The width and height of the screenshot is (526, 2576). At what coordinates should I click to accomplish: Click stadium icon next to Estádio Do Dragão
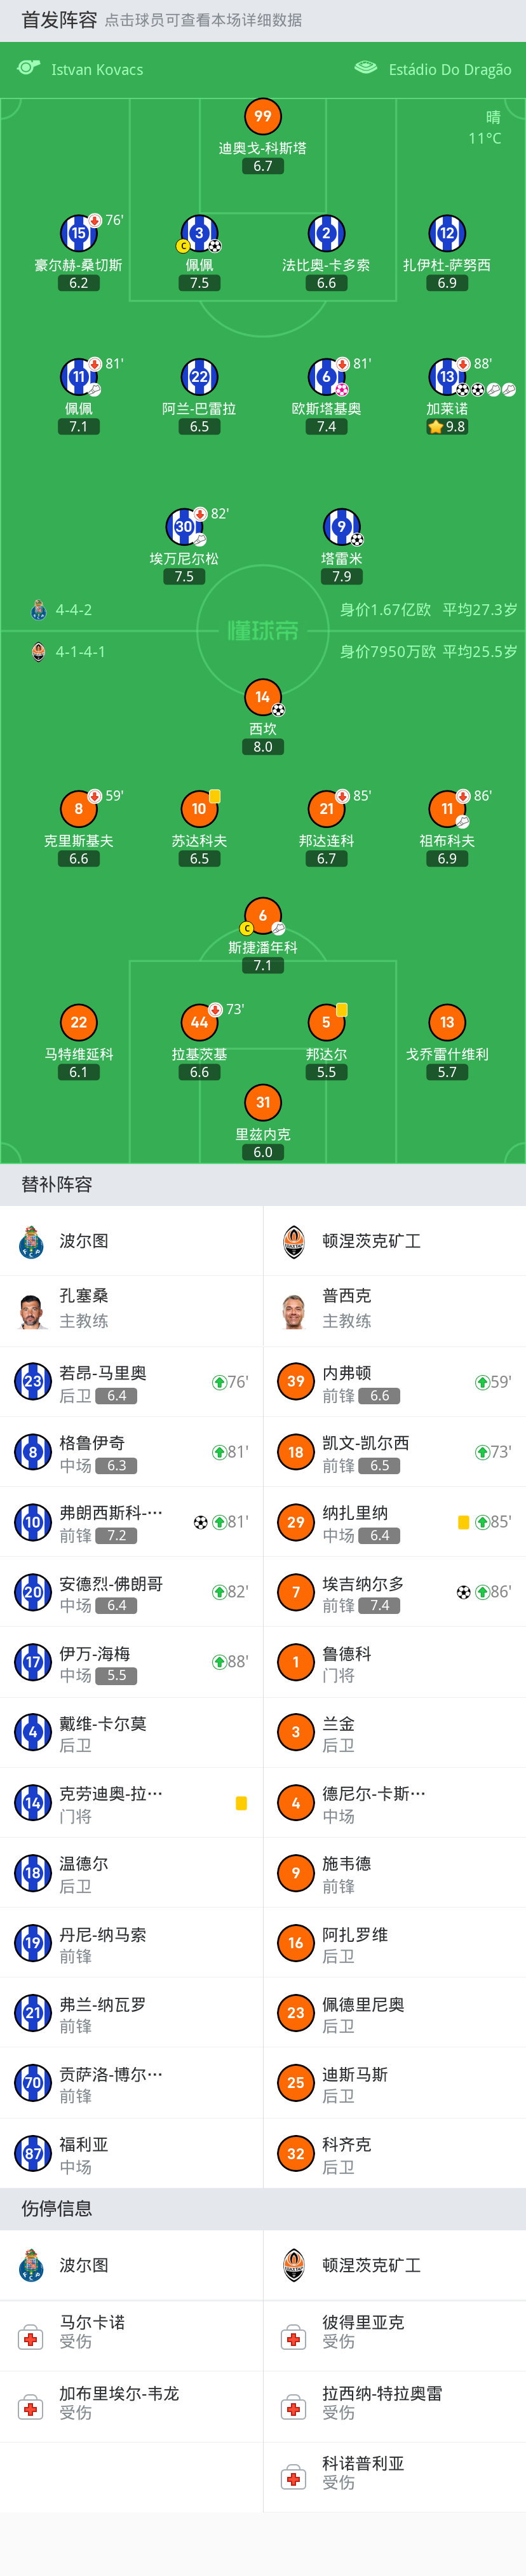pos(366,68)
